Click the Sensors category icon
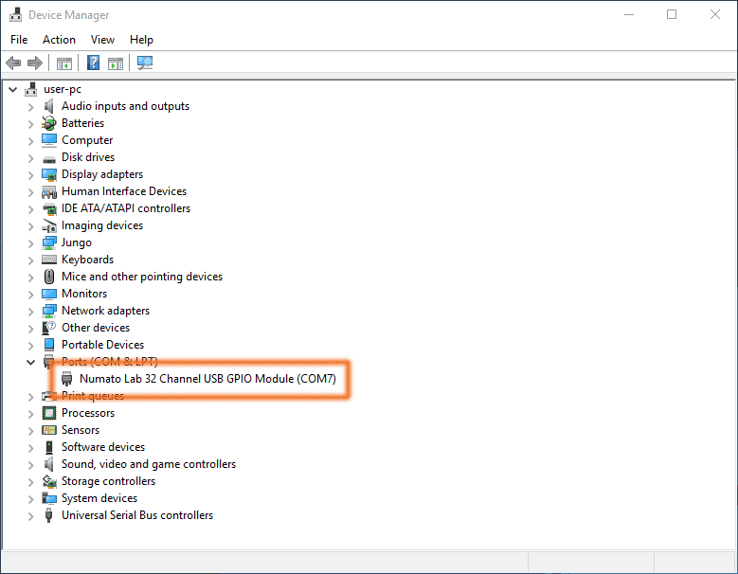Image resolution: width=738 pixels, height=574 pixels. [49, 430]
